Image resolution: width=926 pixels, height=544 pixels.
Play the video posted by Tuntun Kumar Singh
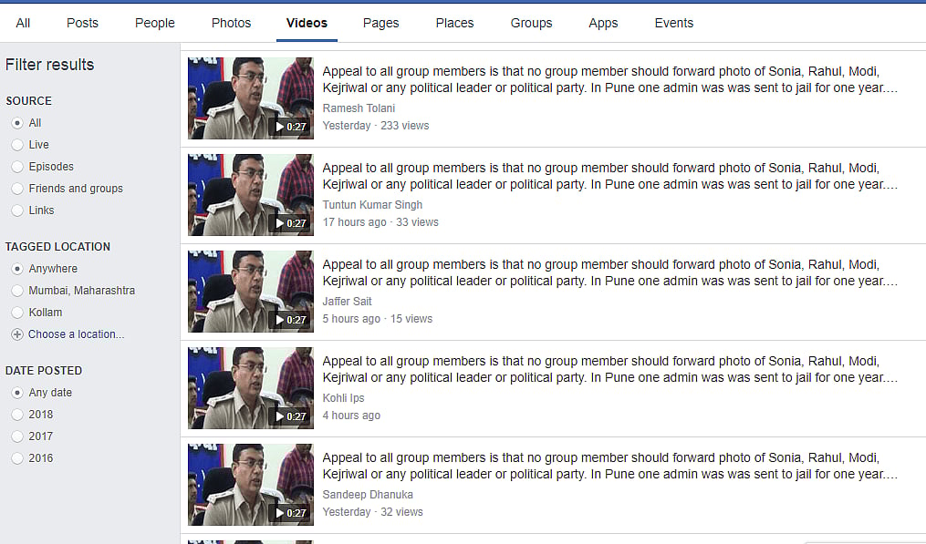click(250, 195)
